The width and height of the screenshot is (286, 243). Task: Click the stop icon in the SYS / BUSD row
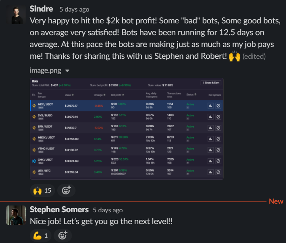(x=218, y=117)
